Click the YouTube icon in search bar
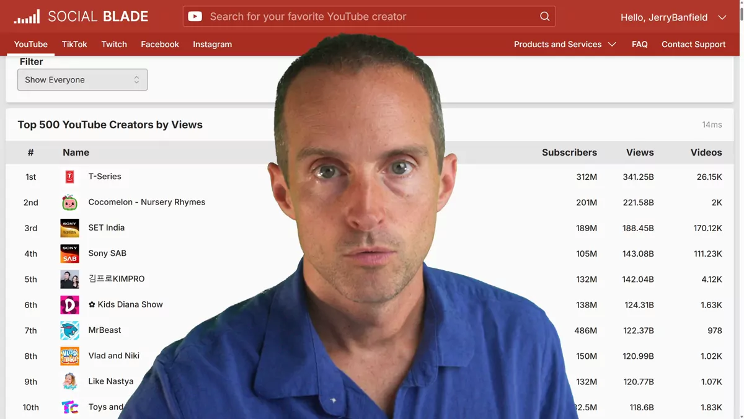 coord(195,17)
